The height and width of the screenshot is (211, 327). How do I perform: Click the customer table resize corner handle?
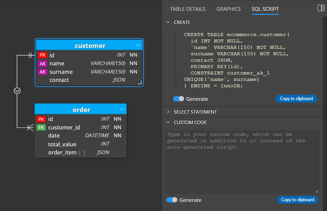(x=140, y=83)
